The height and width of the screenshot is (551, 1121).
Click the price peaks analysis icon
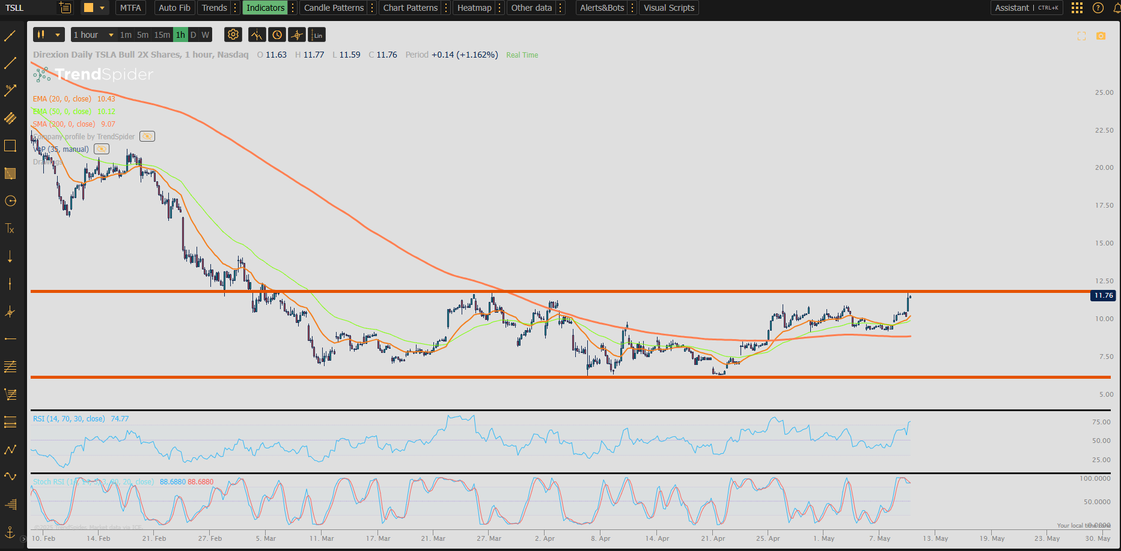pyautogui.click(x=257, y=35)
